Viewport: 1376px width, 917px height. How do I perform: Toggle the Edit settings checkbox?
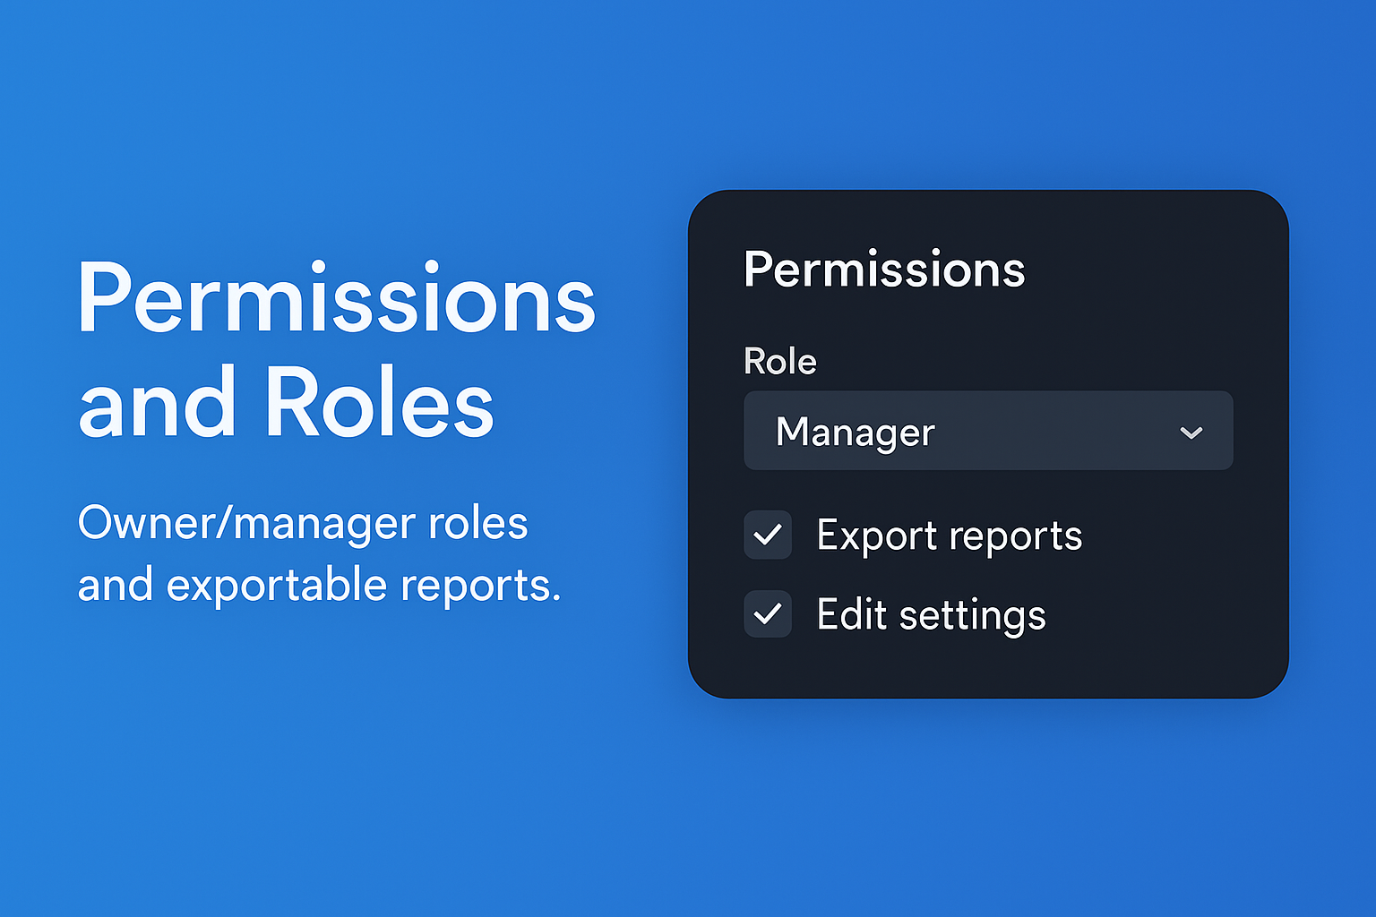768,614
